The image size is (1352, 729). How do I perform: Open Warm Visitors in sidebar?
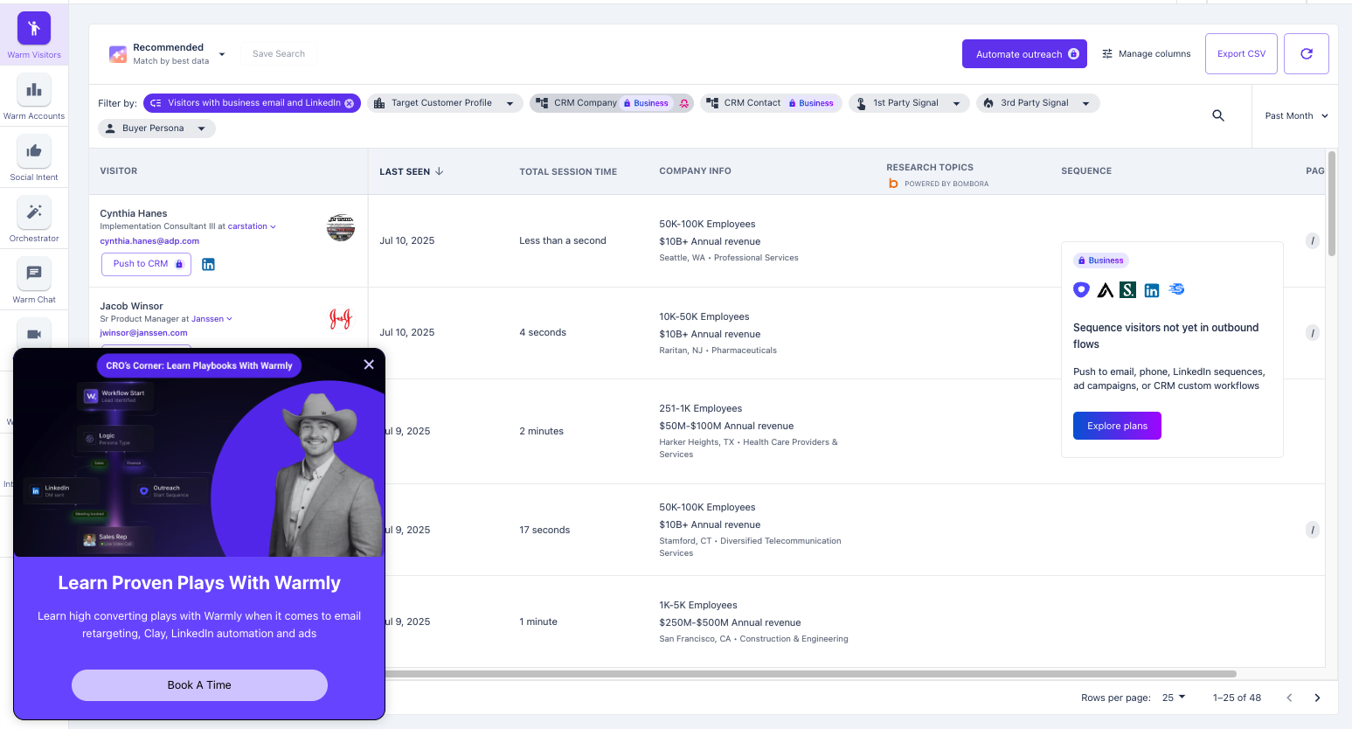click(34, 36)
